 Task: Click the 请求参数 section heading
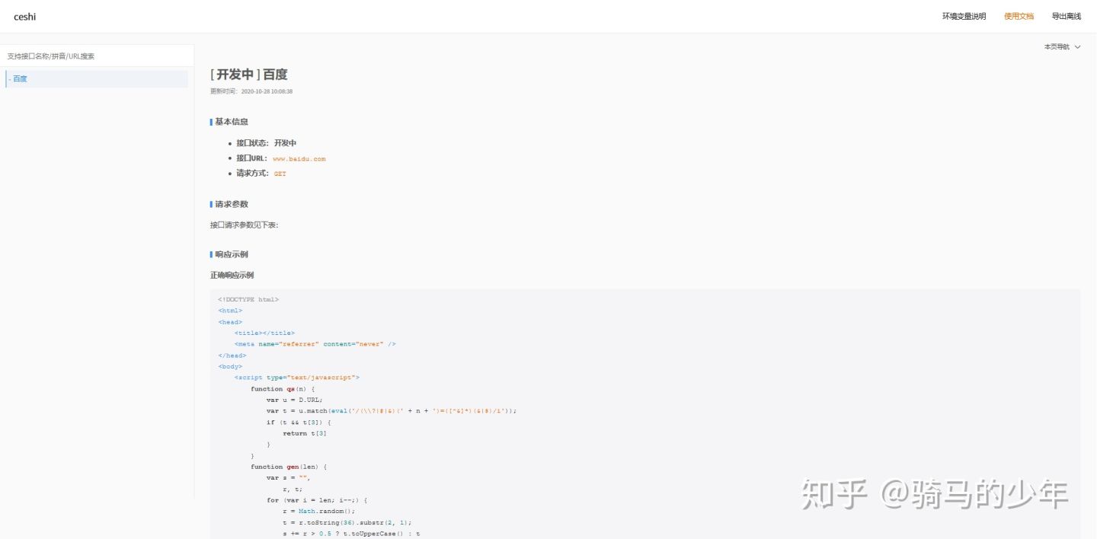(x=231, y=204)
